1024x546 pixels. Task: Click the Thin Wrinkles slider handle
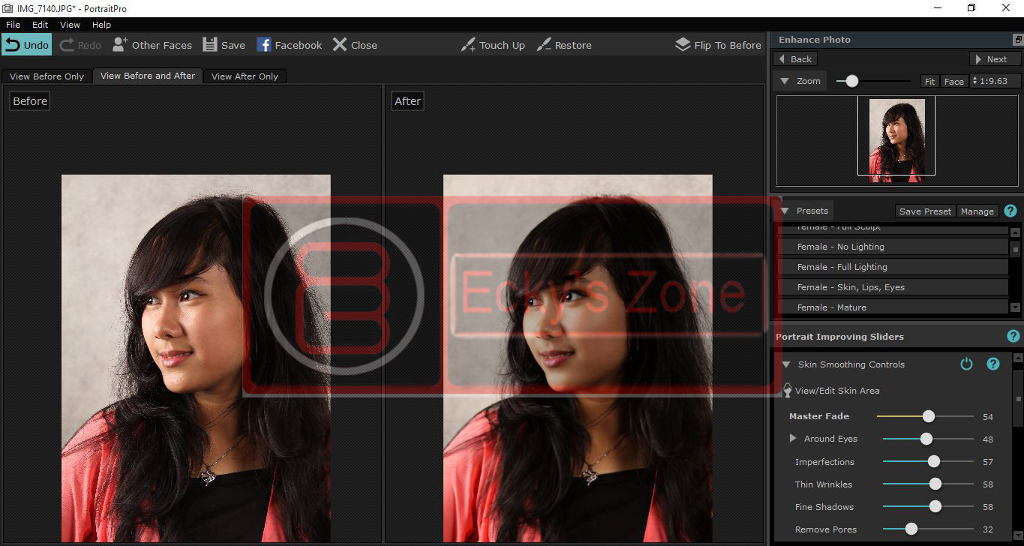click(x=935, y=484)
